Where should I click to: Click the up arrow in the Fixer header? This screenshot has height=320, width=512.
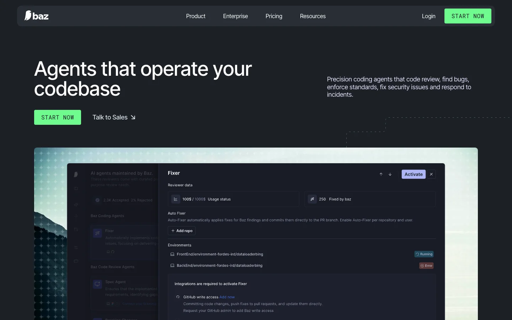pyautogui.click(x=381, y=174)
